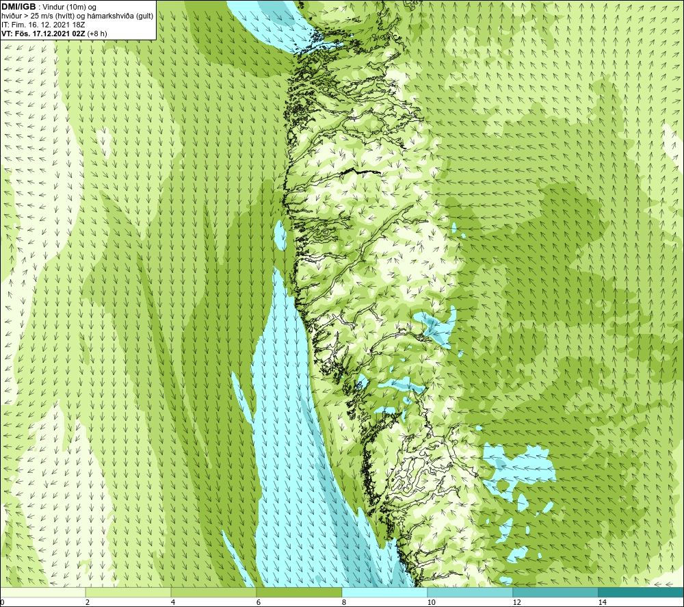The height and width of the screenshot is (607, 684).
Task: Click the 'IT: Fim. 16. 12. 2021 18Z' line
Action: [x=43, y=25]
